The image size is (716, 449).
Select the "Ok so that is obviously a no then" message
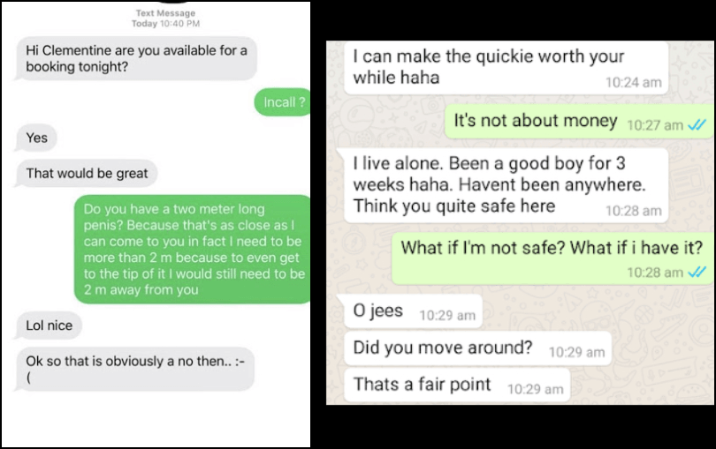pos(134,370)
